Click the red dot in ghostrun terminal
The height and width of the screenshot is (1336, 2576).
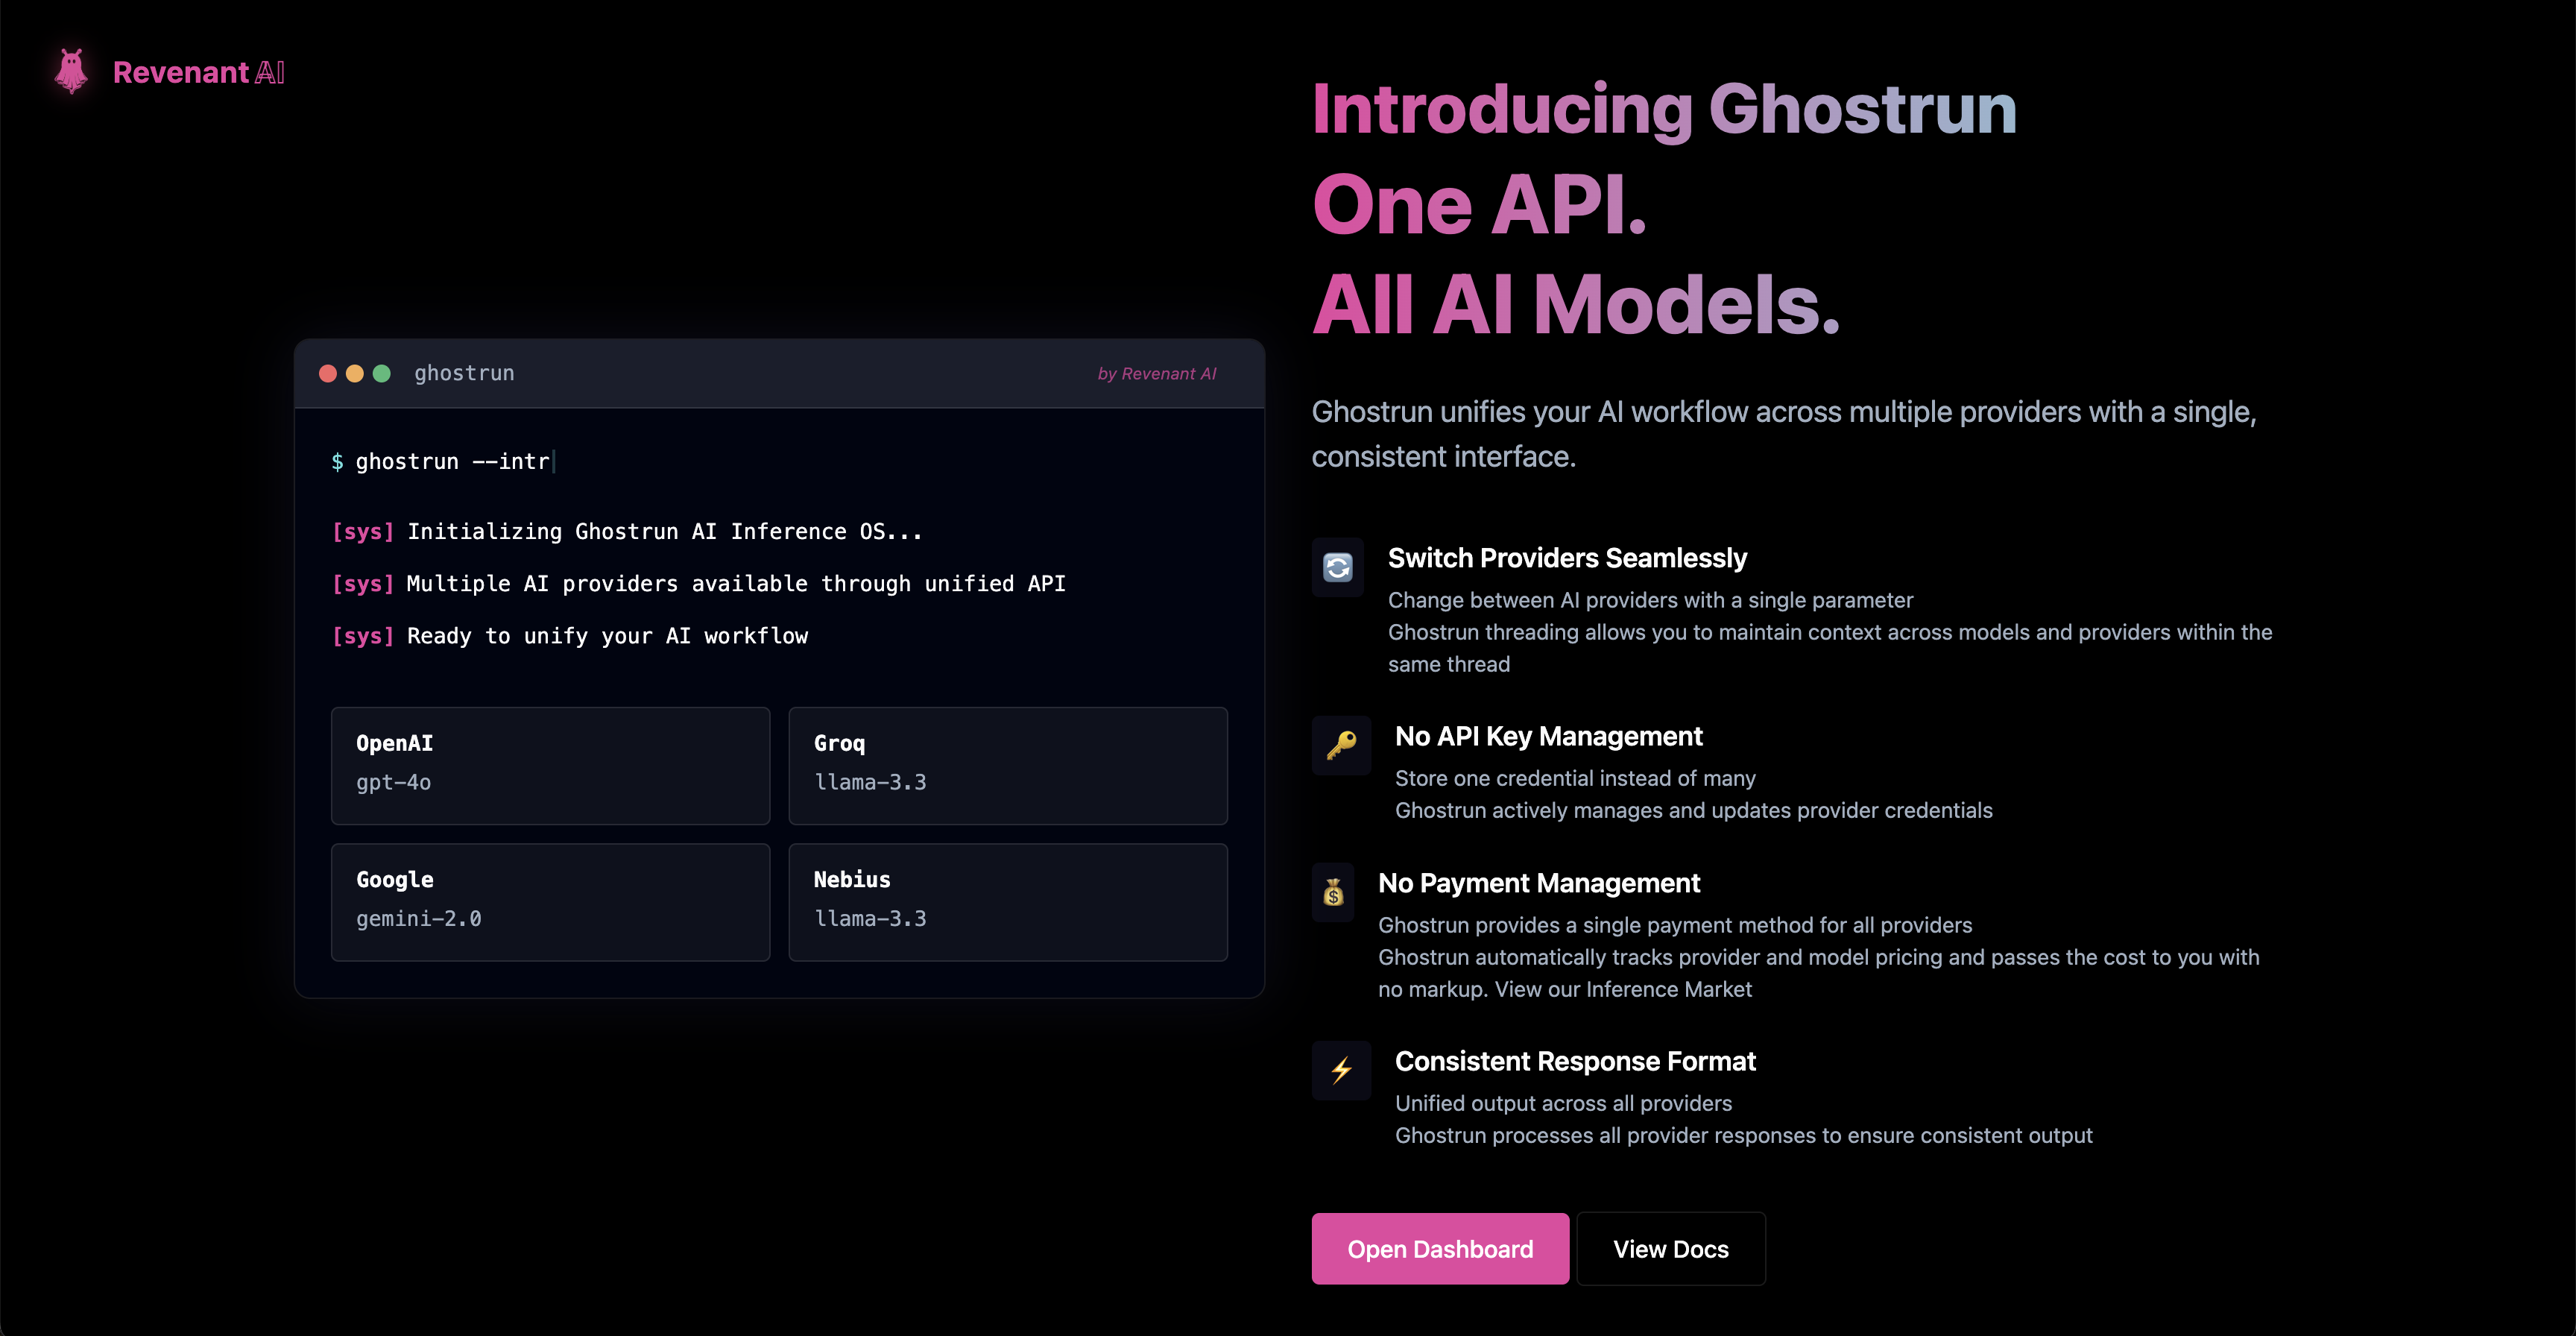[x=328, y=373]
